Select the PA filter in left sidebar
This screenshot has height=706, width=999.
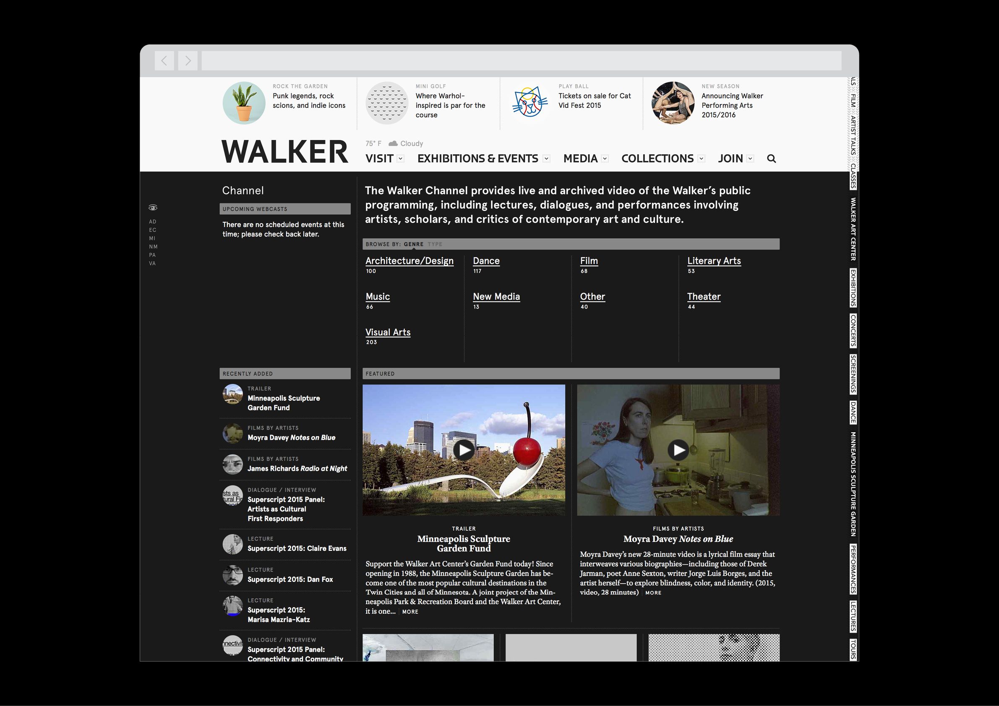click(x=152, y=255)
